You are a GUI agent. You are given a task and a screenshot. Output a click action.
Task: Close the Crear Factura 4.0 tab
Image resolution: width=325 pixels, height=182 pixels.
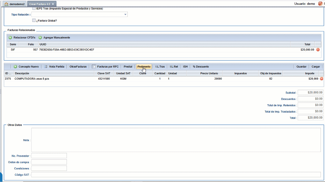53,4
